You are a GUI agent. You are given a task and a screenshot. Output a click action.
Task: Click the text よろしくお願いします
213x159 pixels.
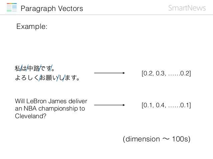(47, 78)
